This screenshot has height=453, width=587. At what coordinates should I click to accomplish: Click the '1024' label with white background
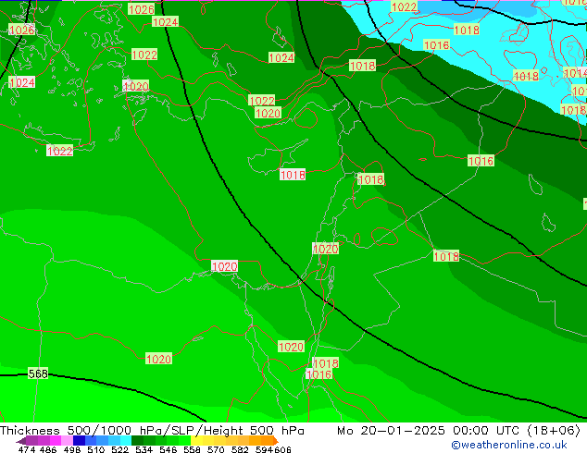(x=21, y=82)
